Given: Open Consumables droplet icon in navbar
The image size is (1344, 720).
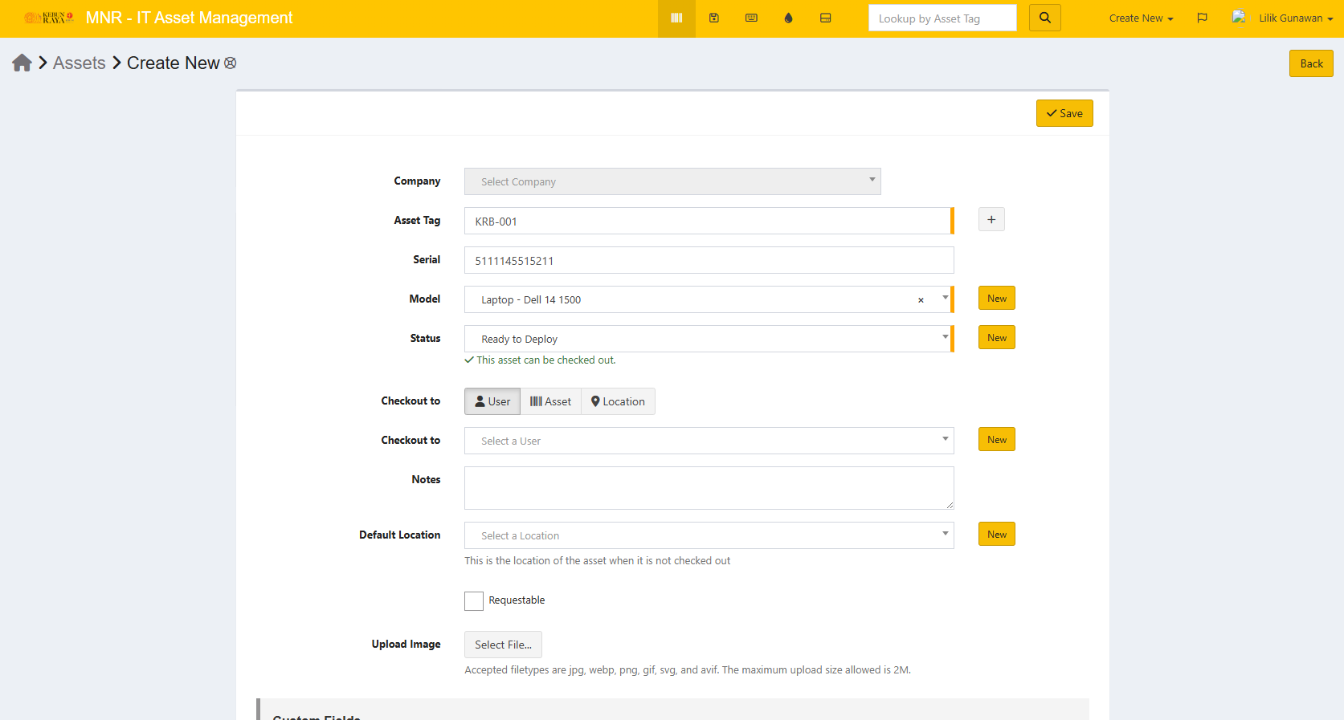Looking at the screenshot, I should pos(788,18).
